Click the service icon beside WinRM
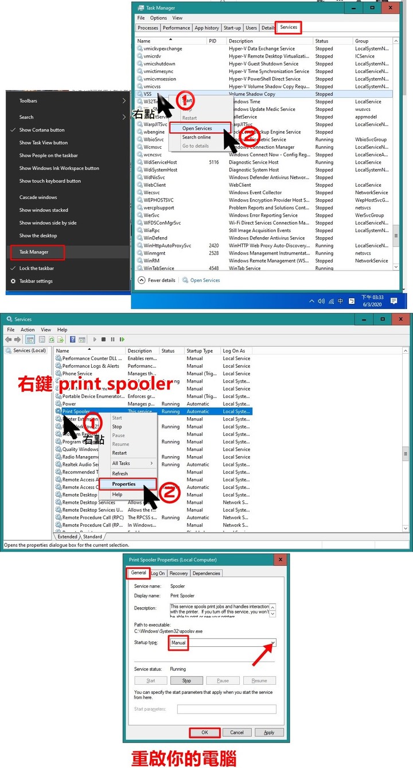 (x=139, y=261)
